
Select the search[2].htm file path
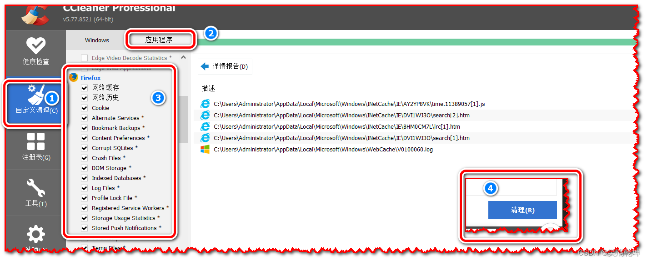click(341, 115)
